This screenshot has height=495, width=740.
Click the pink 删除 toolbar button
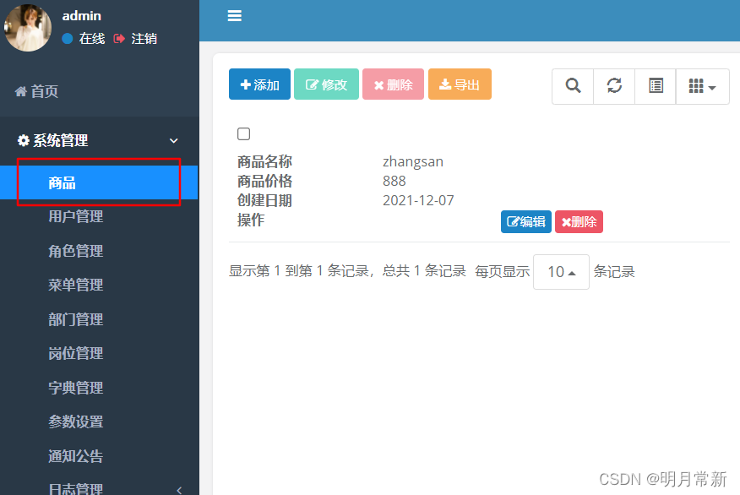tap(393, 84)
